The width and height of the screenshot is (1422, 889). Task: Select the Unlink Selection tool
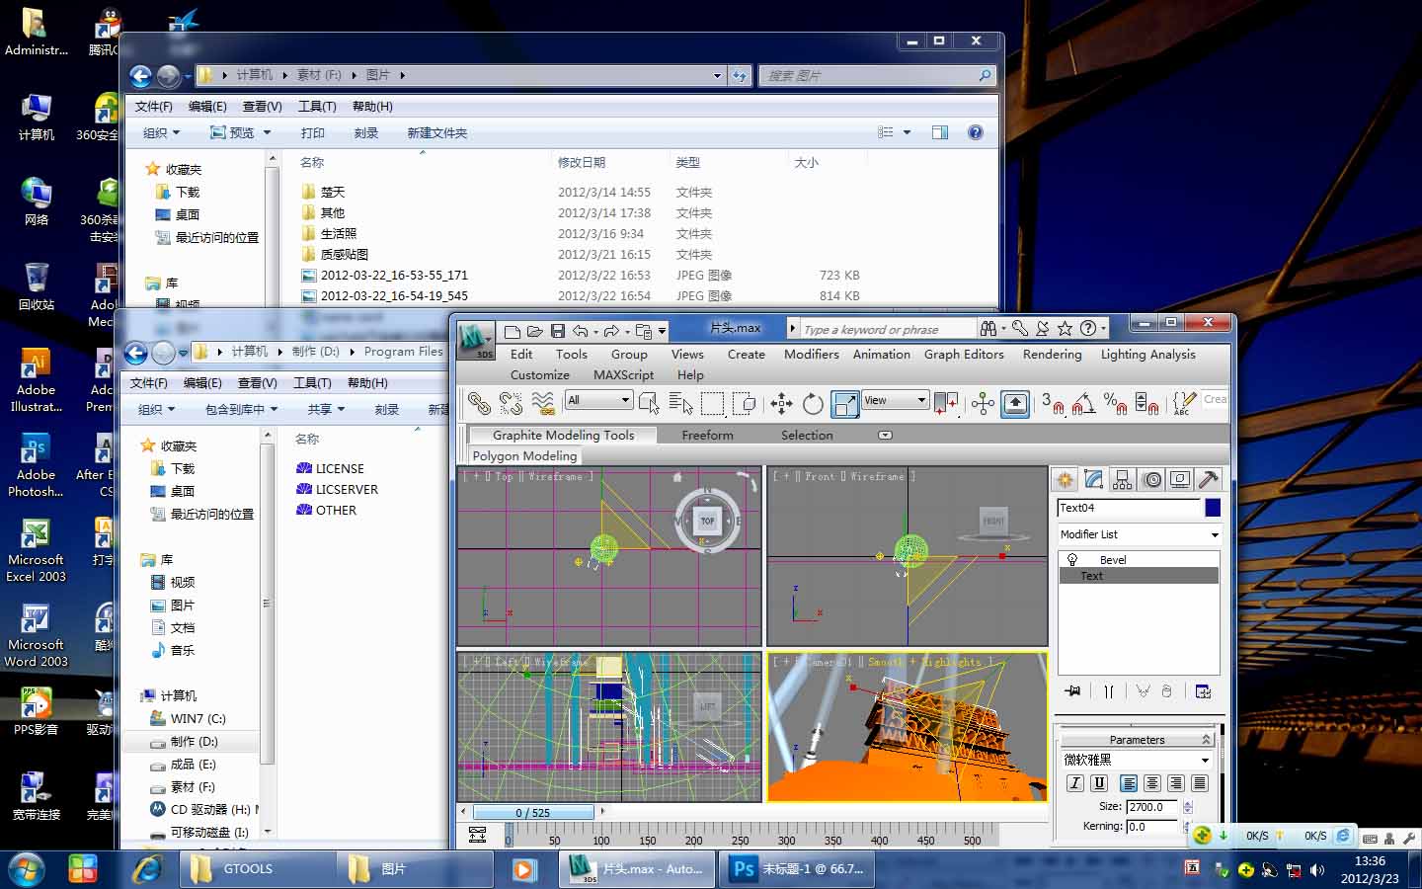(511, 403)
